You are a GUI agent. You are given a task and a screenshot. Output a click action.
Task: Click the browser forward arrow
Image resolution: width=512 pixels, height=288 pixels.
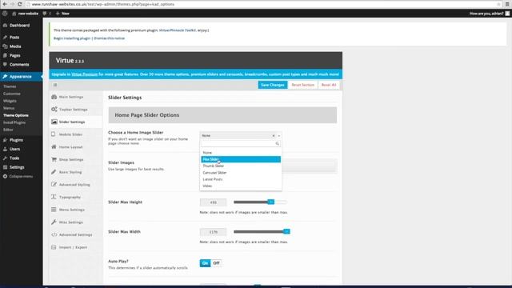(x=12, y=4)
